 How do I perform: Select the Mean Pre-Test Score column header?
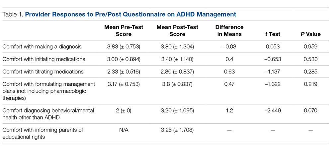coord(124,30)
